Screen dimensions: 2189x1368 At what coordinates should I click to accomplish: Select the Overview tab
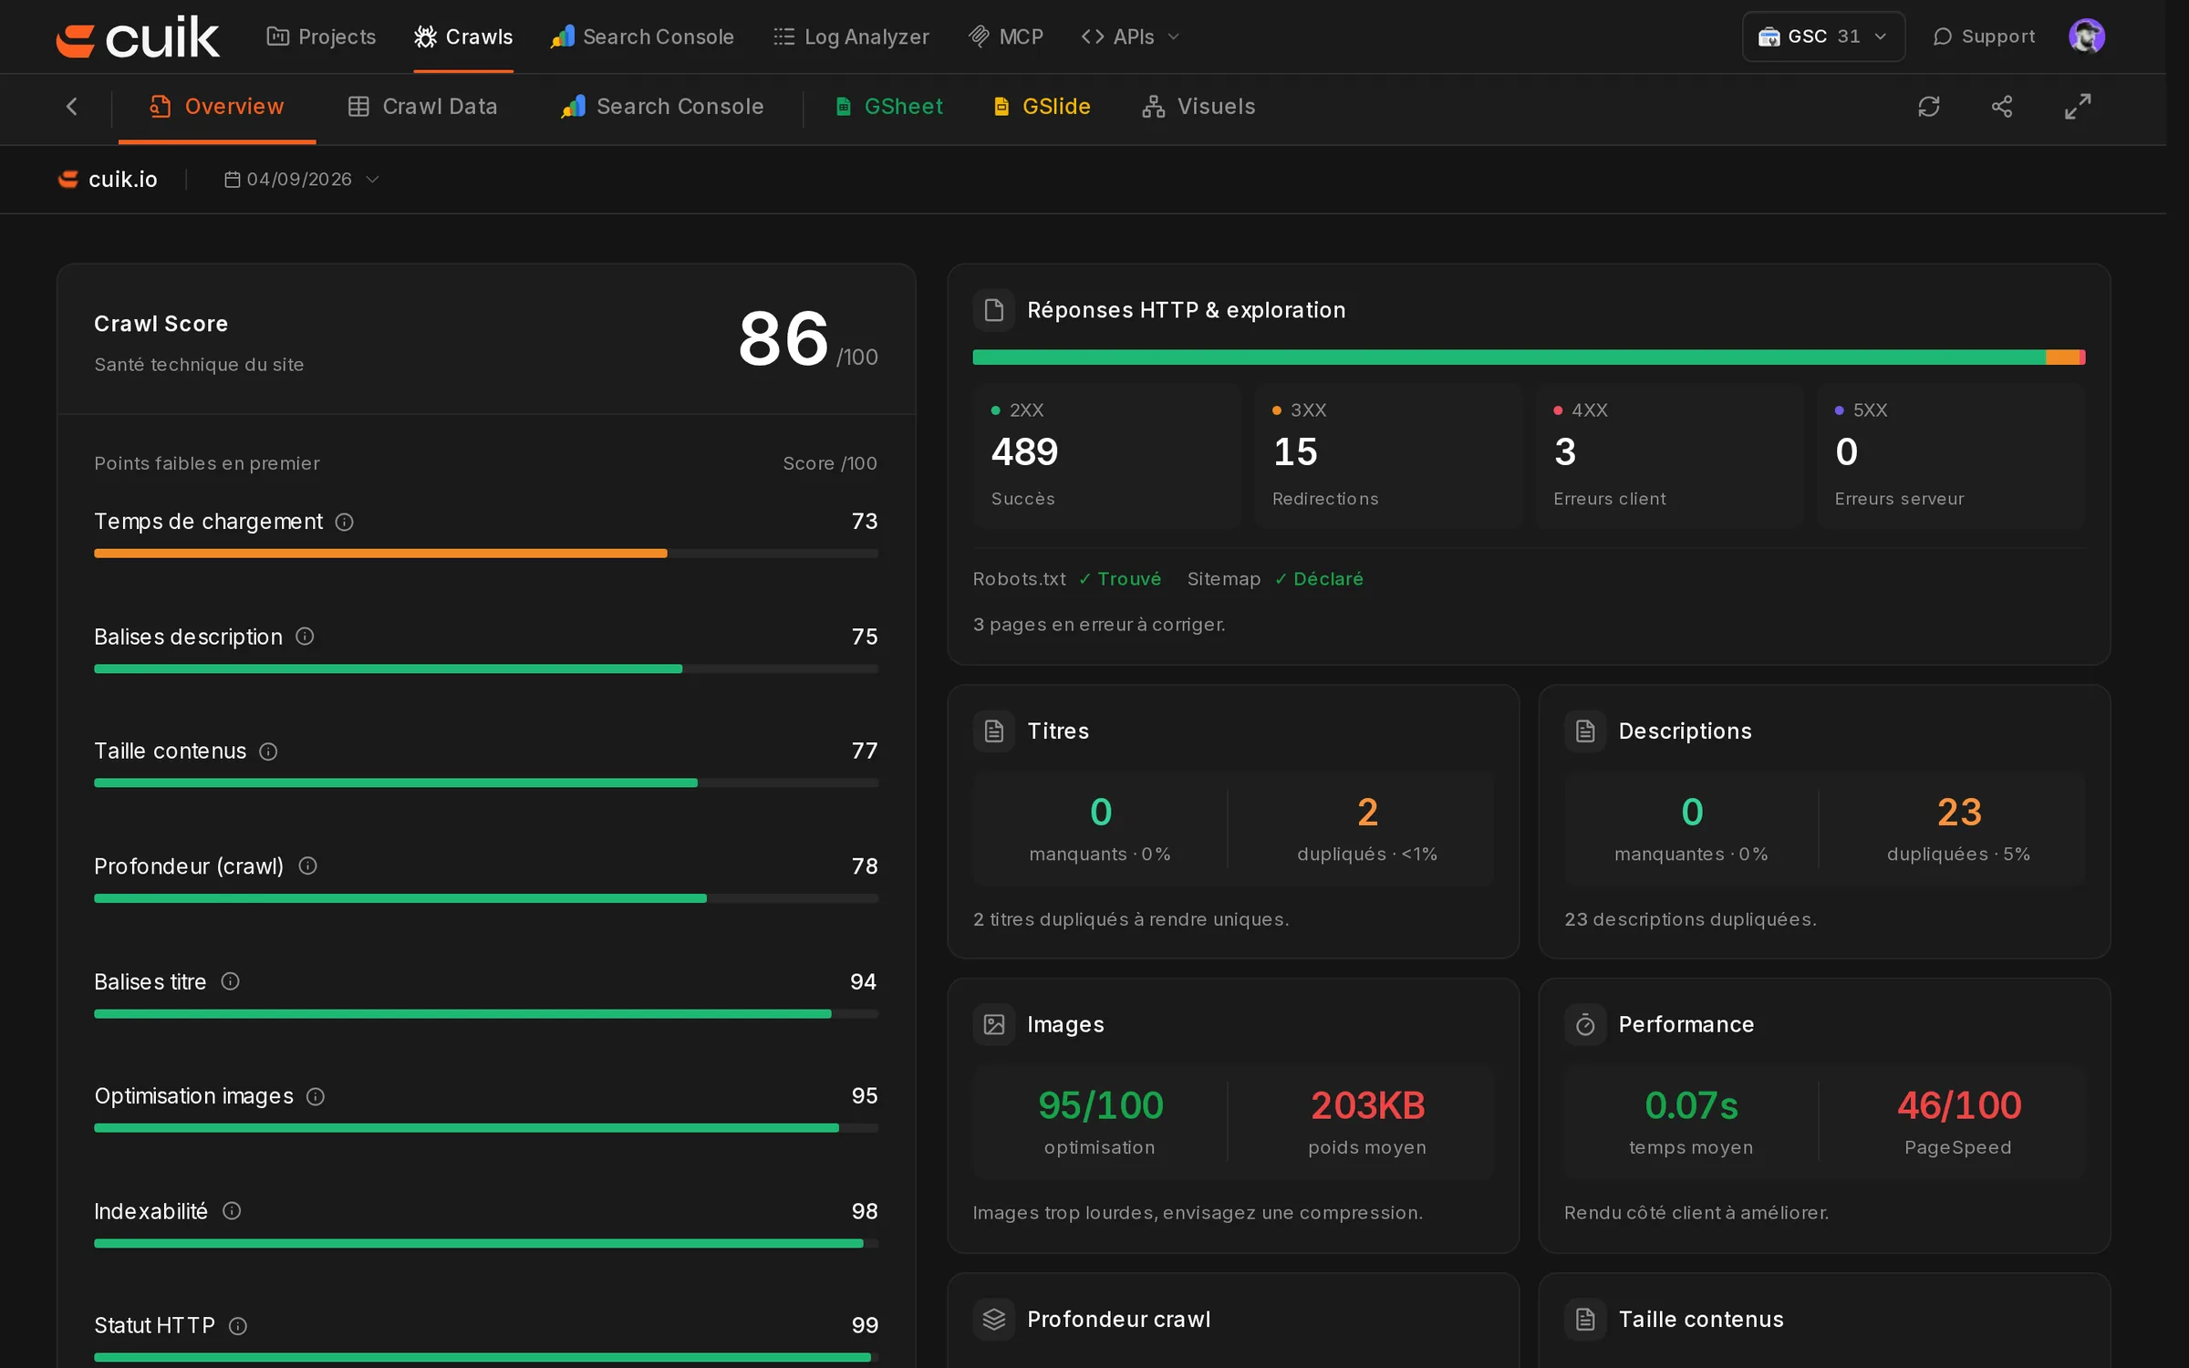tap(217, 107)
